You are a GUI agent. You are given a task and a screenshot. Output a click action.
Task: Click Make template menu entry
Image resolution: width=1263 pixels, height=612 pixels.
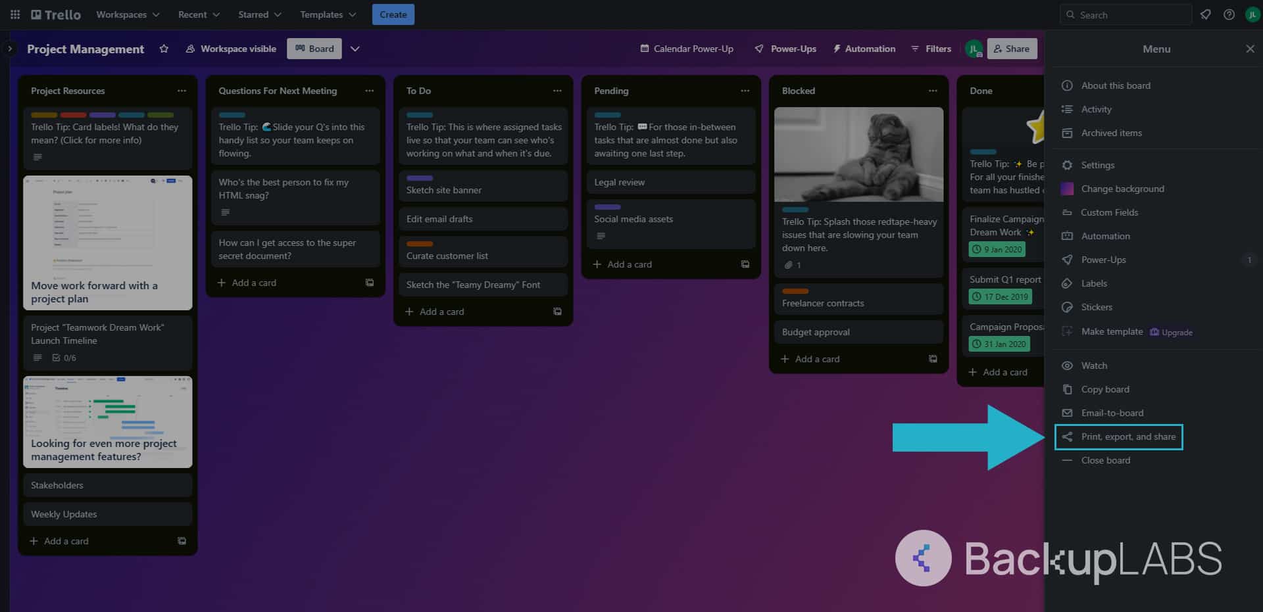pyautogui.click(x=1112, y=331)
